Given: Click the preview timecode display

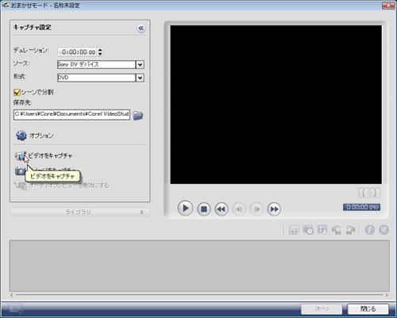Looking at the screenshot, I should tap(361, 207).
